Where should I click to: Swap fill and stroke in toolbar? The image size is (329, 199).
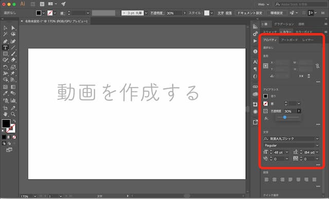click(14, 121)
